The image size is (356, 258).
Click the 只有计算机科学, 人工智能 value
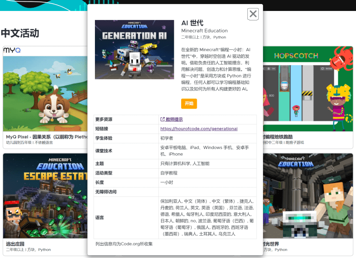185,164
